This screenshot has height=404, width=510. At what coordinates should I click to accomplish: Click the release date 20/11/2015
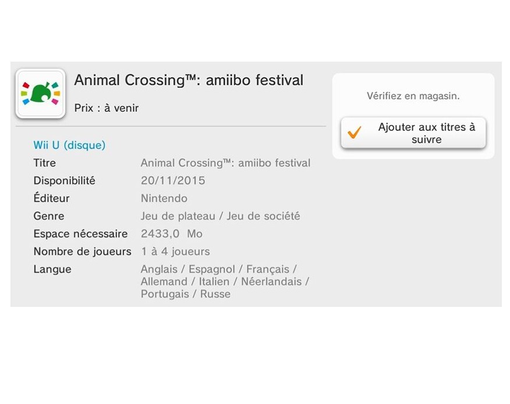click(173, 181)
